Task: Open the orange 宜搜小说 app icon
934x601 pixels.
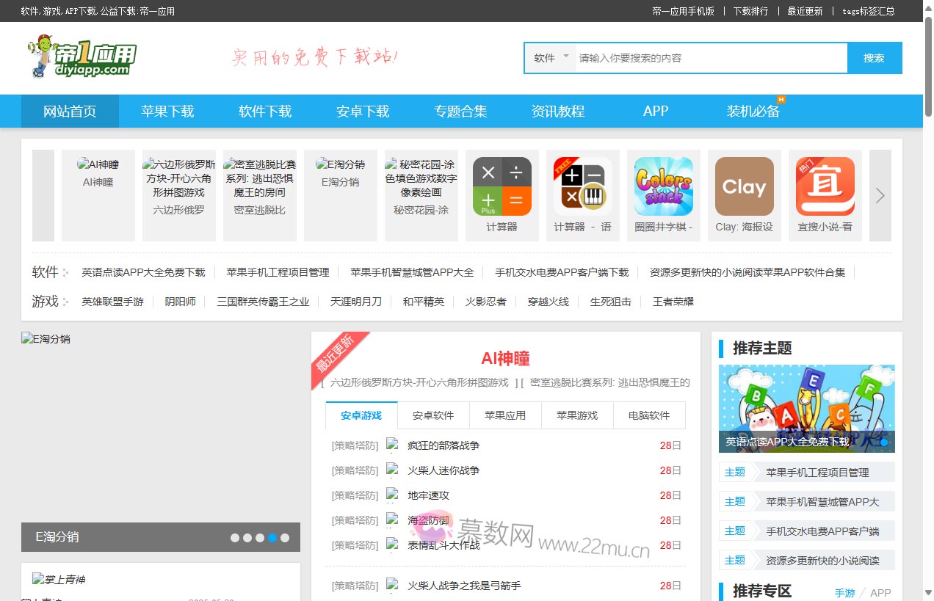Action: tap(825, 186)
